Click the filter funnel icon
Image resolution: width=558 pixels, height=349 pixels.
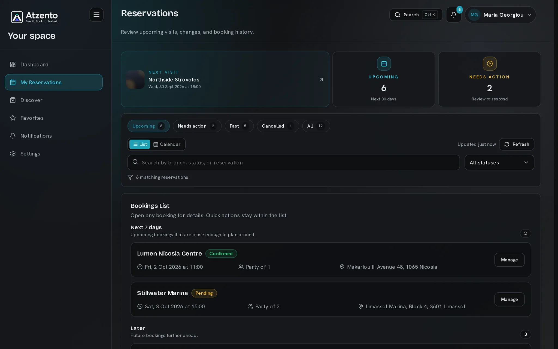130,177
